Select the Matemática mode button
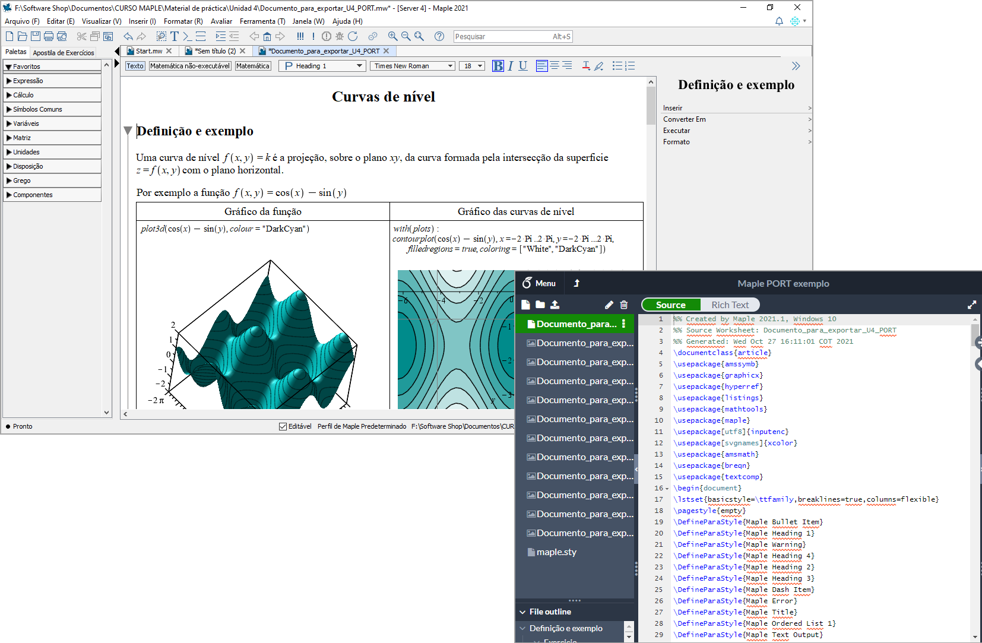The height and width of the screenshot is (643, 982). click(x=253, y=66)
